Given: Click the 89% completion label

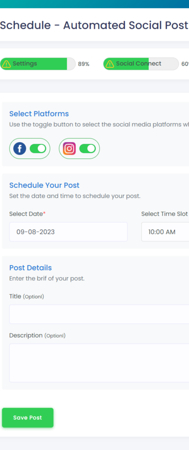Looking at the screenshot, I should (x=84, y=64).
